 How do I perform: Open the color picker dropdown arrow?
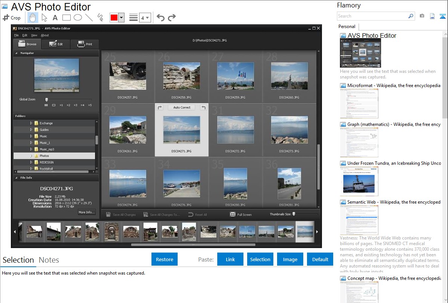point(122,18)
